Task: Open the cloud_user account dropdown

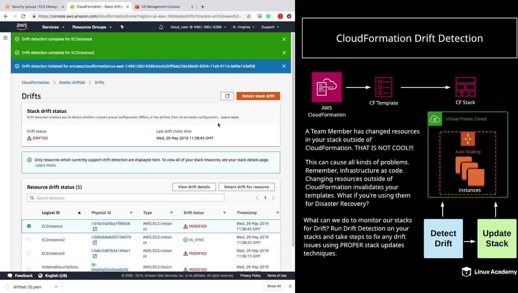Action: (198, 27)
